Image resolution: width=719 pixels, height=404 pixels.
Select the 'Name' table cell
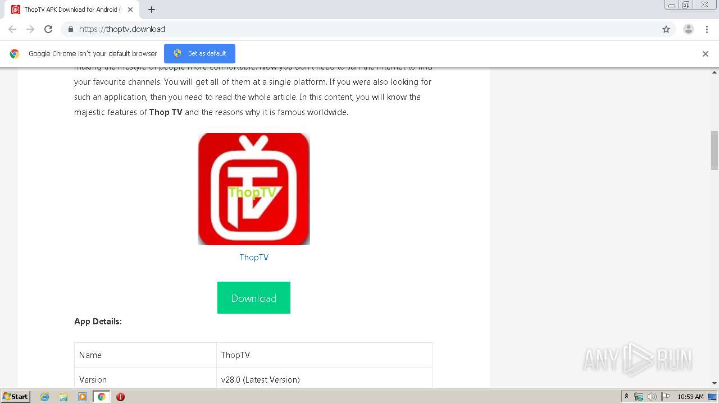pos(145,355)
